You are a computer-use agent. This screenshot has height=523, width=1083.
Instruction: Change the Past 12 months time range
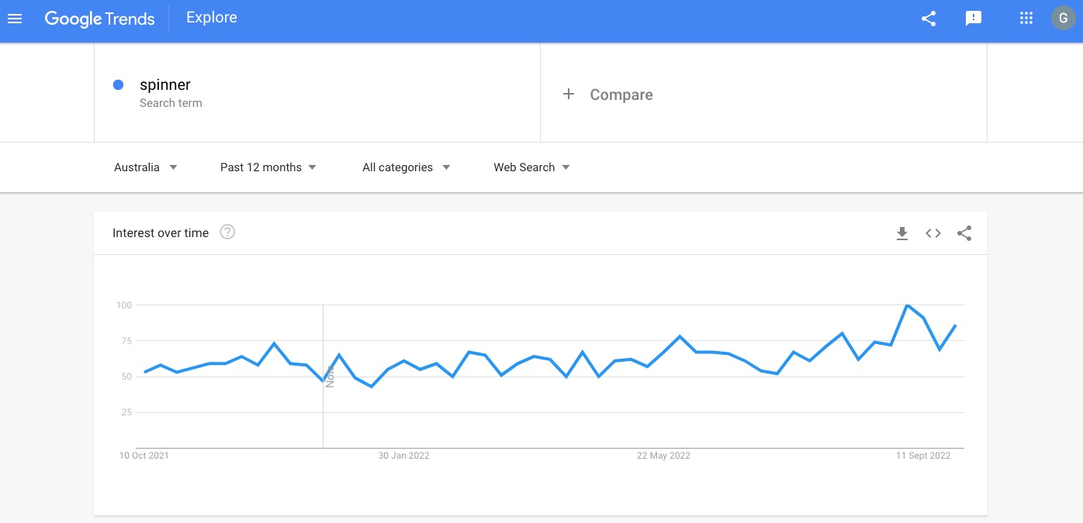pyautogui.click(x=268, y=167)
